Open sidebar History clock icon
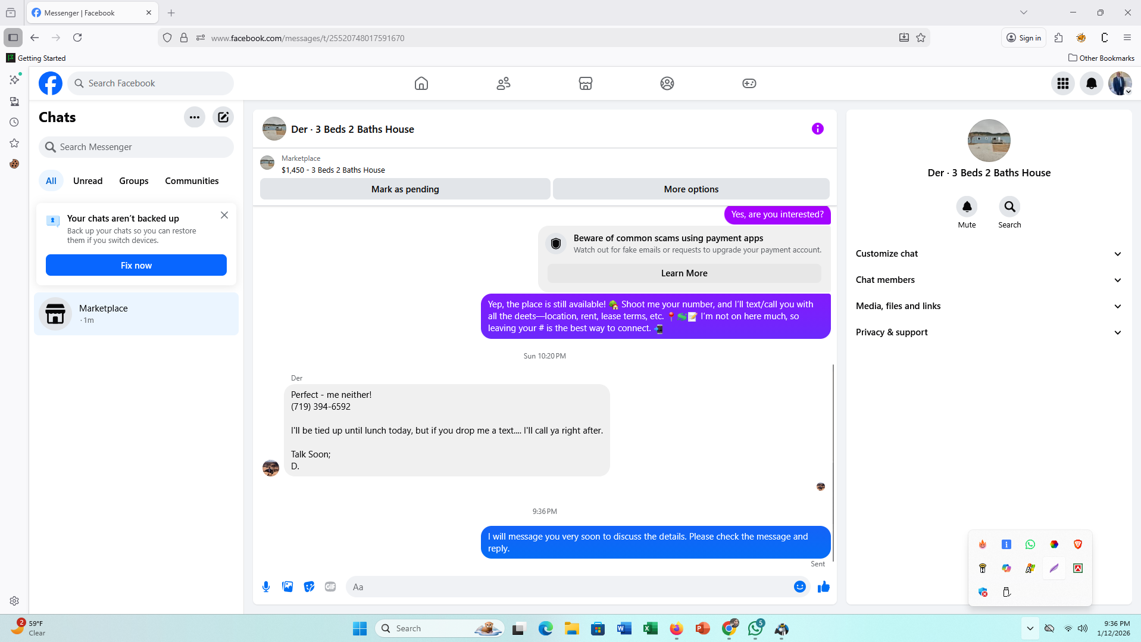1141x642 pixels. 14,122
